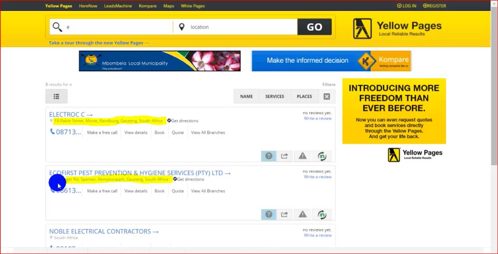Viewport: 498px width, 254px height.
Task: Click LOG IN link
Action: (407, 6)
